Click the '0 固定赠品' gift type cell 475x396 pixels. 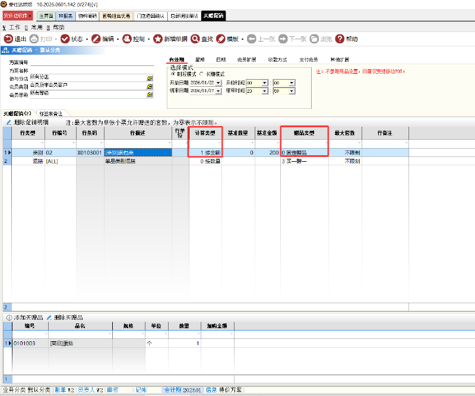coord(304,153)
